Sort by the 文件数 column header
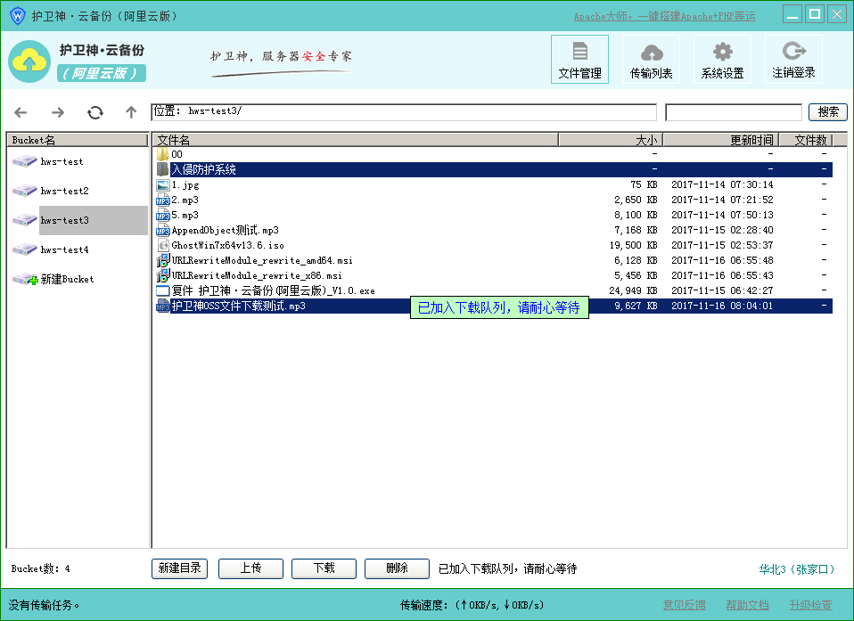Screen dimensions: 854x621 coord(806,140)
